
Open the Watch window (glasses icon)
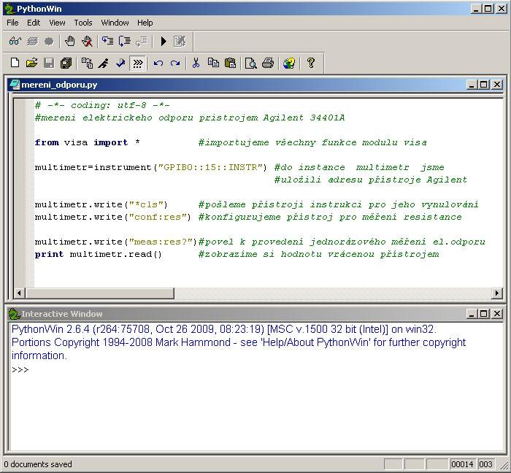click(15, 42)
